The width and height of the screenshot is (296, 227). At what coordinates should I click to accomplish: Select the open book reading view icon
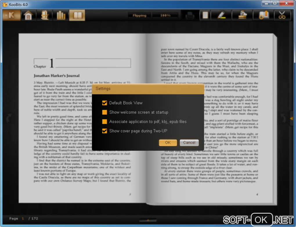coord(77,15)
